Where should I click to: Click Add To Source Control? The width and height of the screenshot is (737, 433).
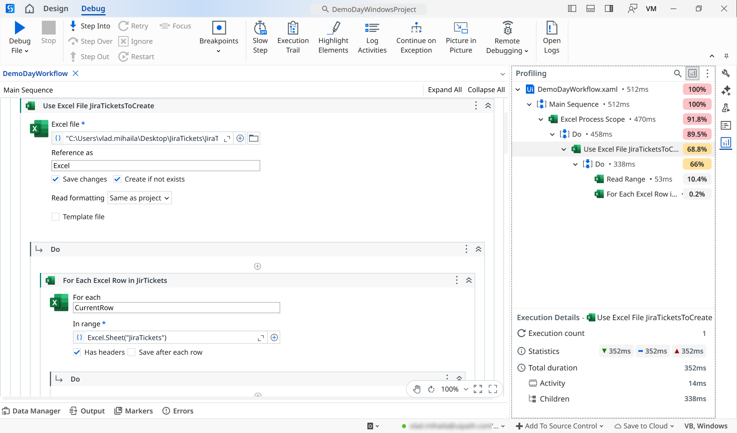560,426
